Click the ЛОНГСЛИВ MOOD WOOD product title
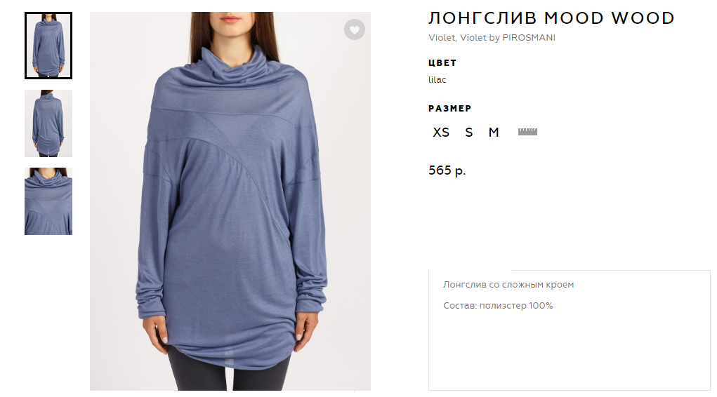717x397 pixels. pyautogui.click(x=551, y=18)
